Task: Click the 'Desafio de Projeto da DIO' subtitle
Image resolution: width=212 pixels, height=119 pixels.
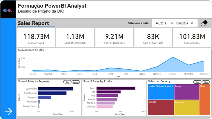Action: pos(41,11)
